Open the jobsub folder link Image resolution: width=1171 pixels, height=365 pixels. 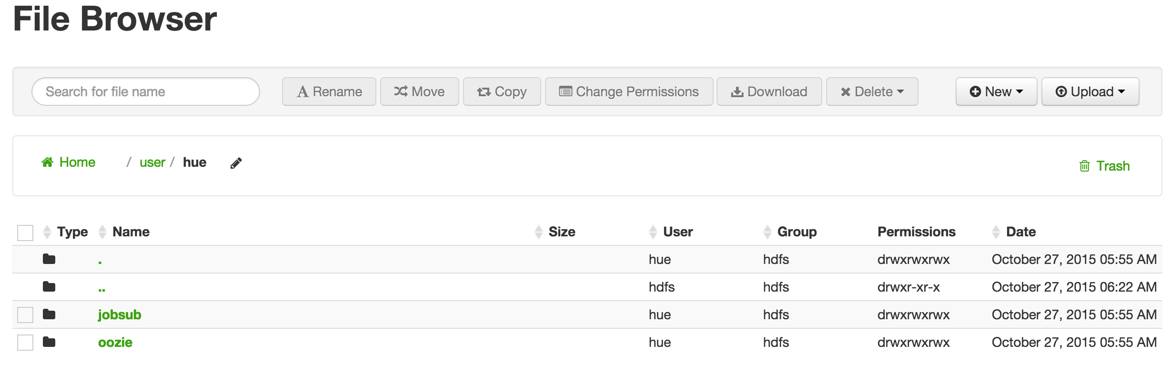120,314
